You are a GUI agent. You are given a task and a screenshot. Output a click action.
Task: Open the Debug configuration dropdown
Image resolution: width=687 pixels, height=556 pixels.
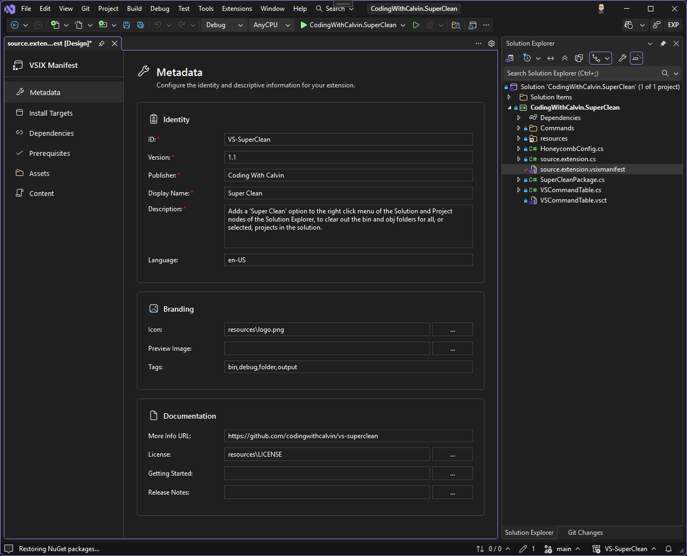(x=224, y=25)
